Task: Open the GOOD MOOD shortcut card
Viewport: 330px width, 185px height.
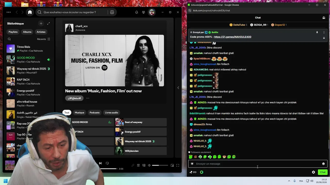Action: [x=88, y=122]
